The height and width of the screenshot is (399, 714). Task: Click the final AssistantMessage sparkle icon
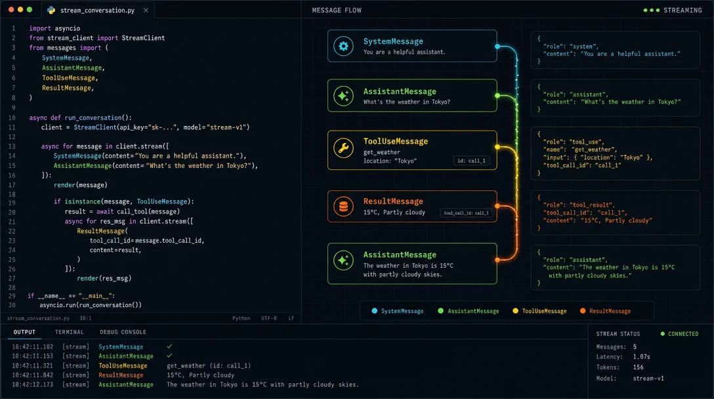(343, 260)
